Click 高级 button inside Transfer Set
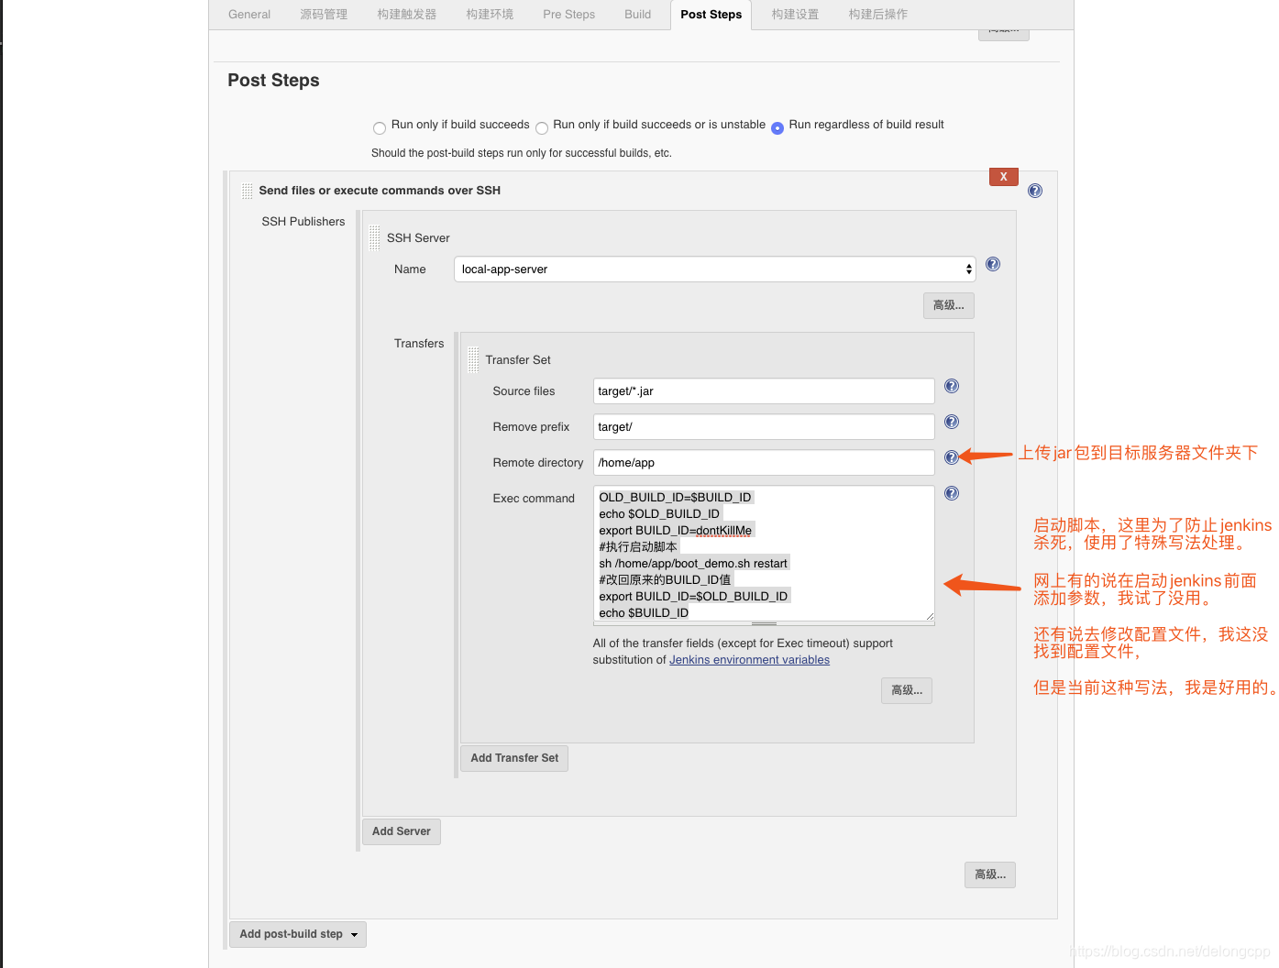The width and height of the screenshot is (1279, 968). (x=907, y=690)
